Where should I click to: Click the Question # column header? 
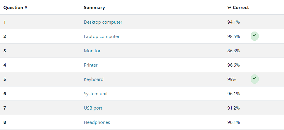(16, 8)
